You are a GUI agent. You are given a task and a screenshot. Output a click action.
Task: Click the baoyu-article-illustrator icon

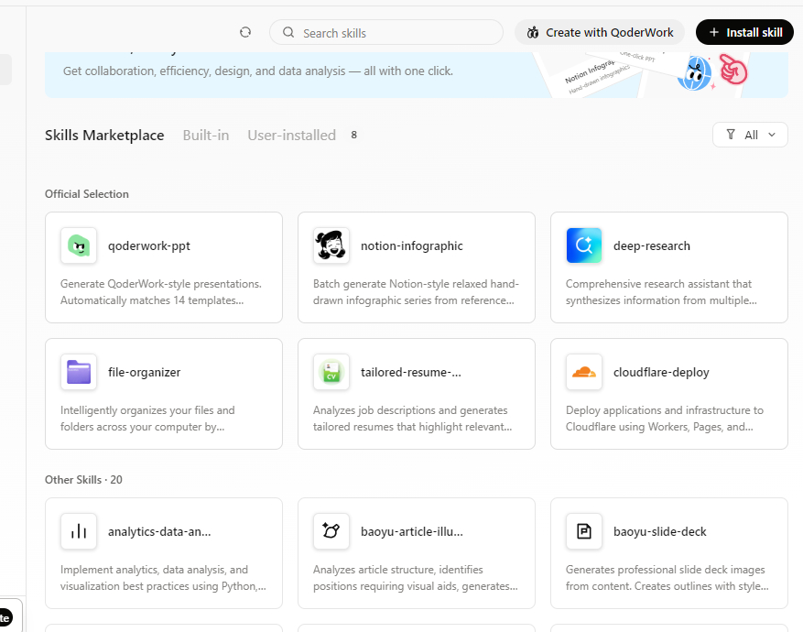coord(331,531)
